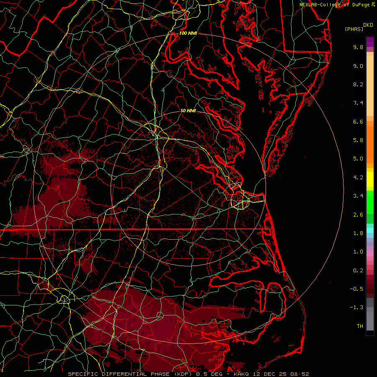The image size is (377, 377).
Task: Click the 2.6 scale value
Action: 358,215
